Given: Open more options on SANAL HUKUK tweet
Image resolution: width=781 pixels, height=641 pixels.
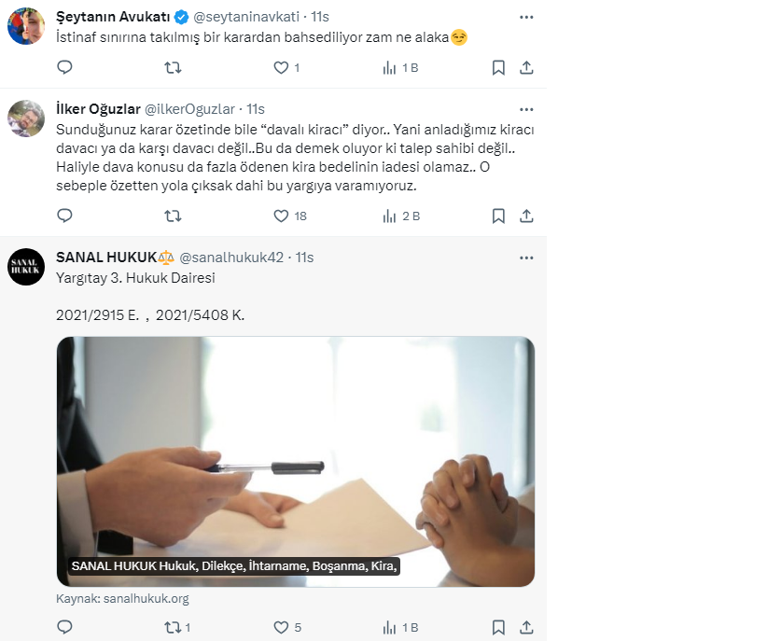Looking at the screenshot, I should pos(526,257).
